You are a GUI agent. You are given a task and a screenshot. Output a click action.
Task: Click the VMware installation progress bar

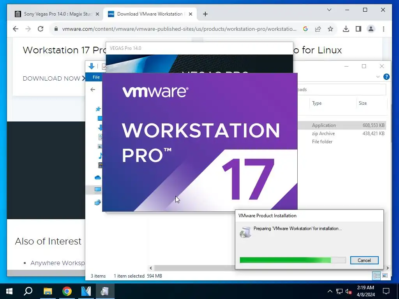[293, 260]
